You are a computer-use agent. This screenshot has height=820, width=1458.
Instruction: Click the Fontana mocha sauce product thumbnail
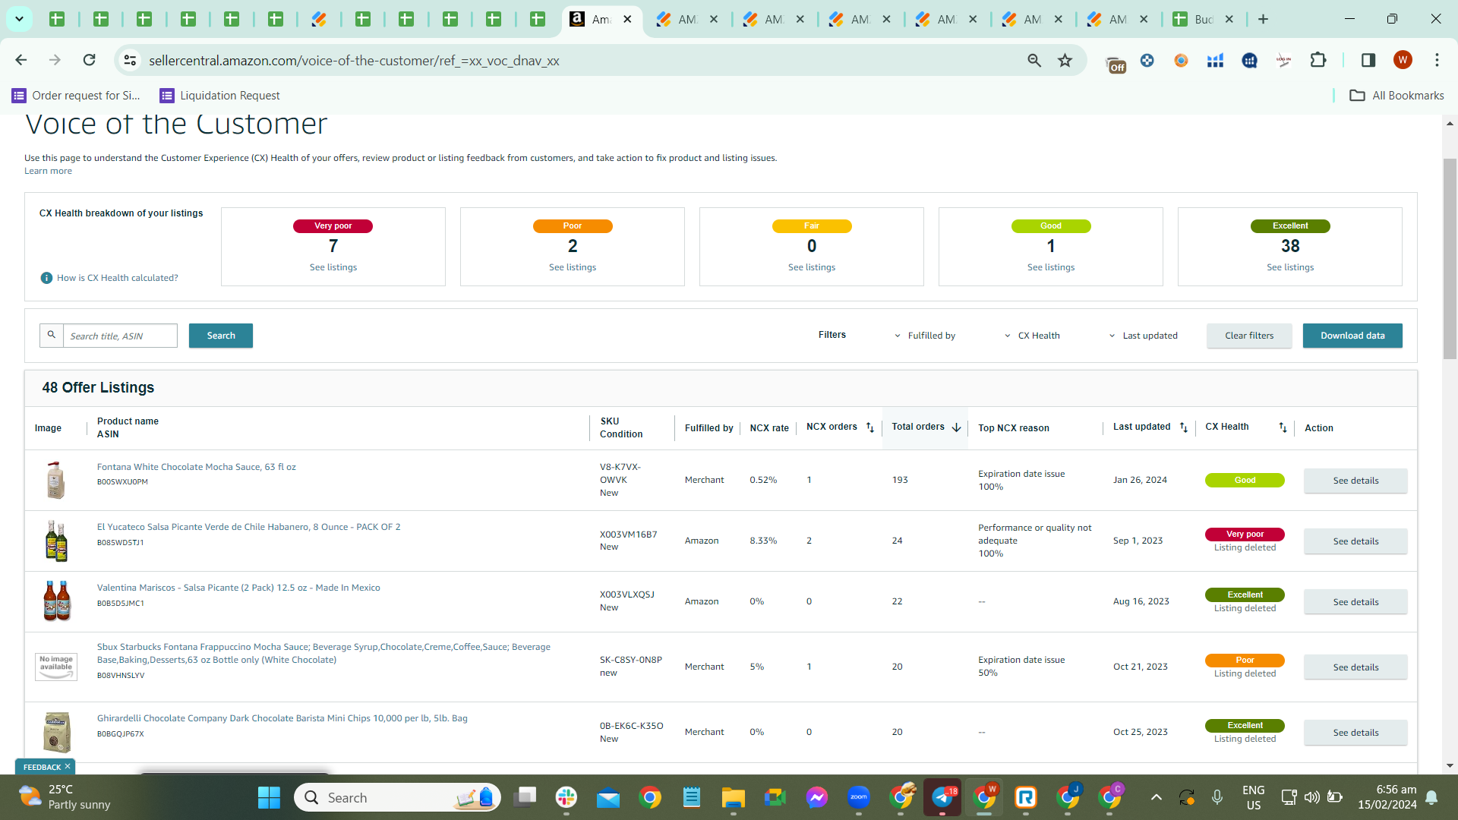coord(56,480)
